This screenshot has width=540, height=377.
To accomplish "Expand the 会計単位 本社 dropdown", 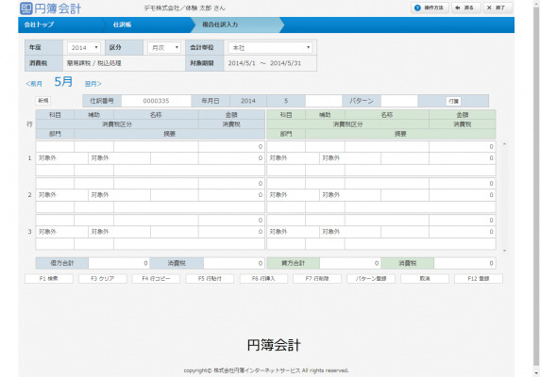I will 270,47.
